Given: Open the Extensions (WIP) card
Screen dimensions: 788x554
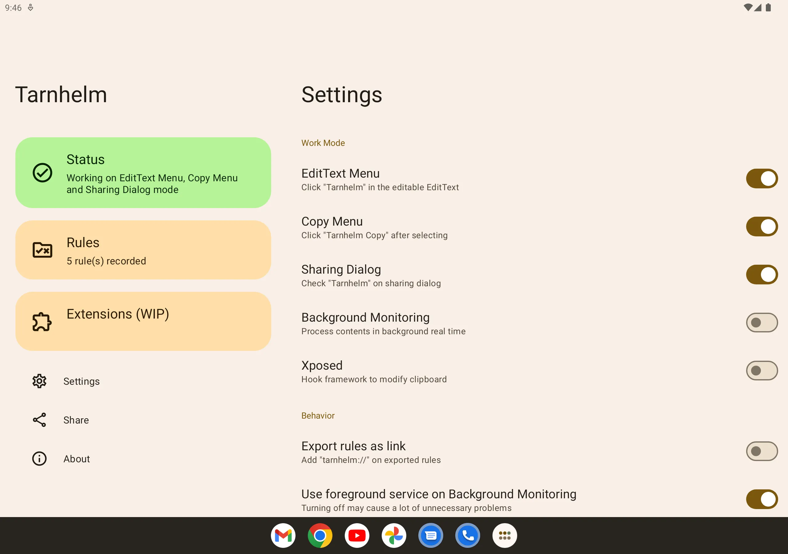Looking at the screenshot, I should pyautogui.click(x=143, y=321).
